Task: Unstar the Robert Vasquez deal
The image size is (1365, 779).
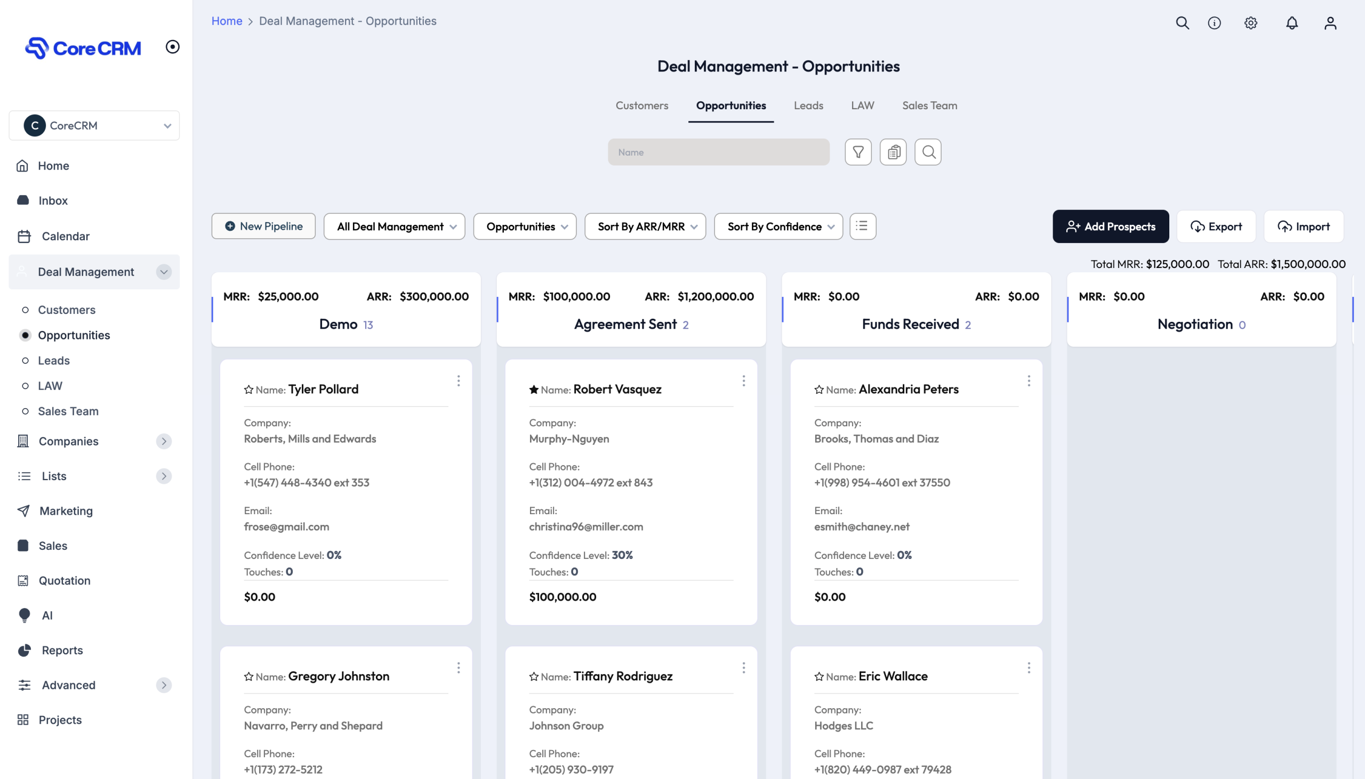Action: click(534, 389)
